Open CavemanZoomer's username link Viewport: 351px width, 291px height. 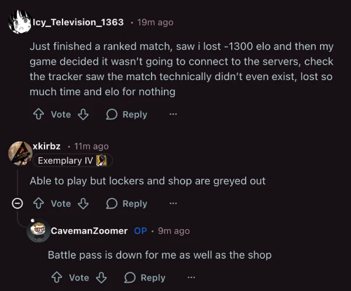89,231
